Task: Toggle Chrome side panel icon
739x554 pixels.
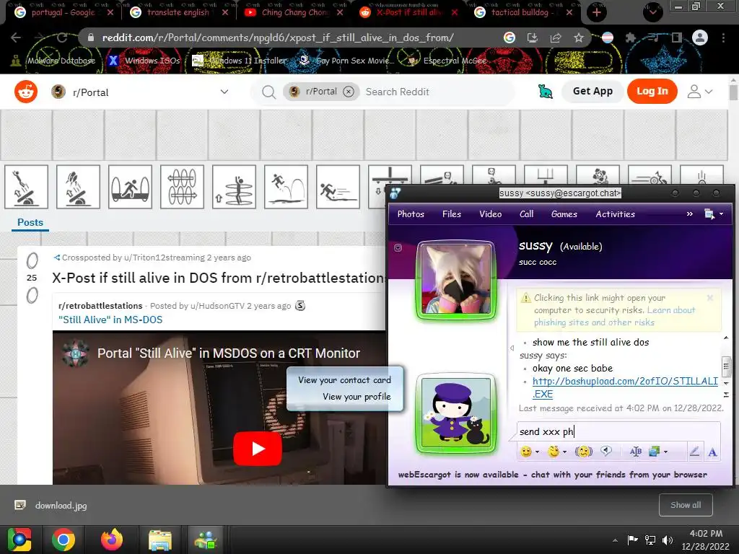Action: coord(677,38)
